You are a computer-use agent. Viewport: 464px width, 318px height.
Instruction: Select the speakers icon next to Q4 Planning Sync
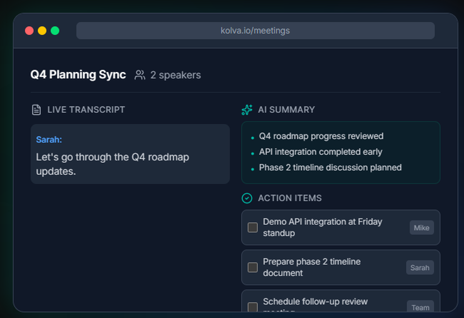point(139,75)
